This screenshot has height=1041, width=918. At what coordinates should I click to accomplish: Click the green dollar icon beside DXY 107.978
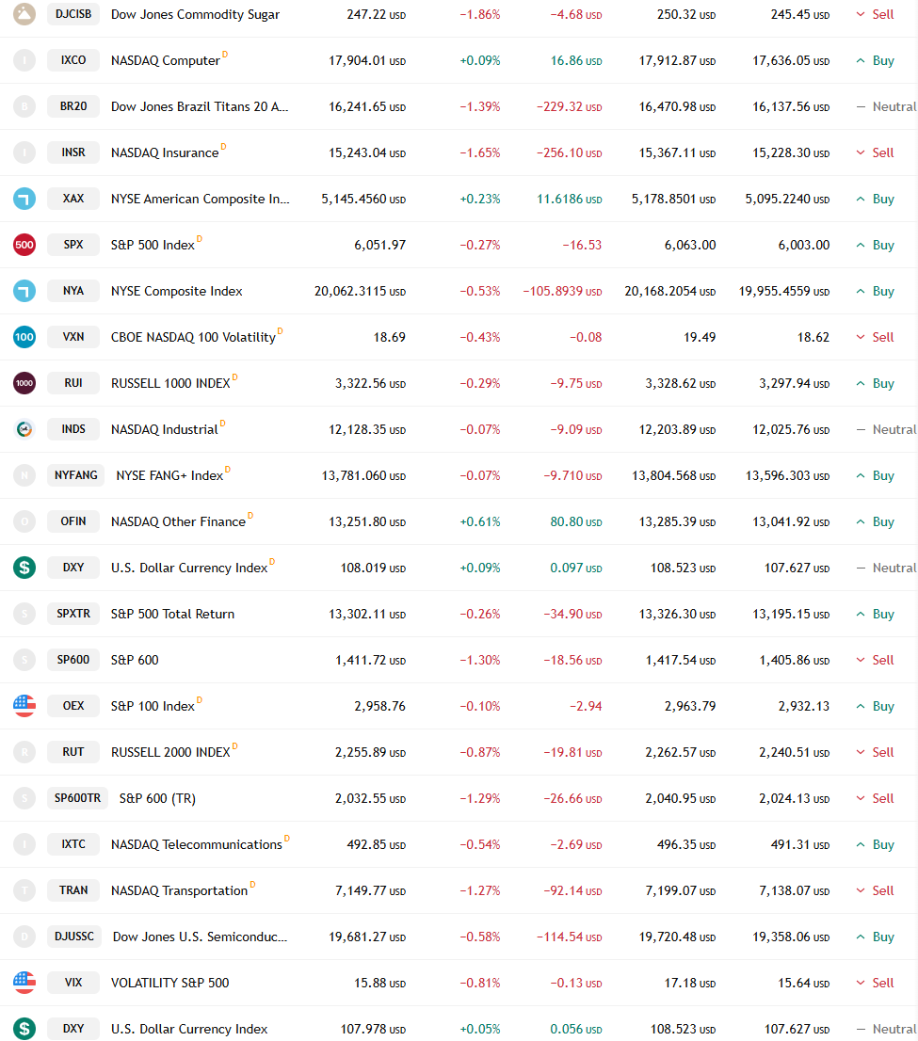coord(24,1029)
